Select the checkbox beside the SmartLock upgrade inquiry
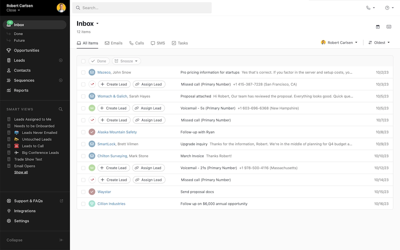This screenshot has width=400, height=250. click(x=83, y=144)
